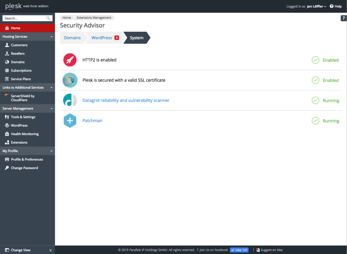
Task: Click the Service Plans icon
Action: (x=7, y=79)
